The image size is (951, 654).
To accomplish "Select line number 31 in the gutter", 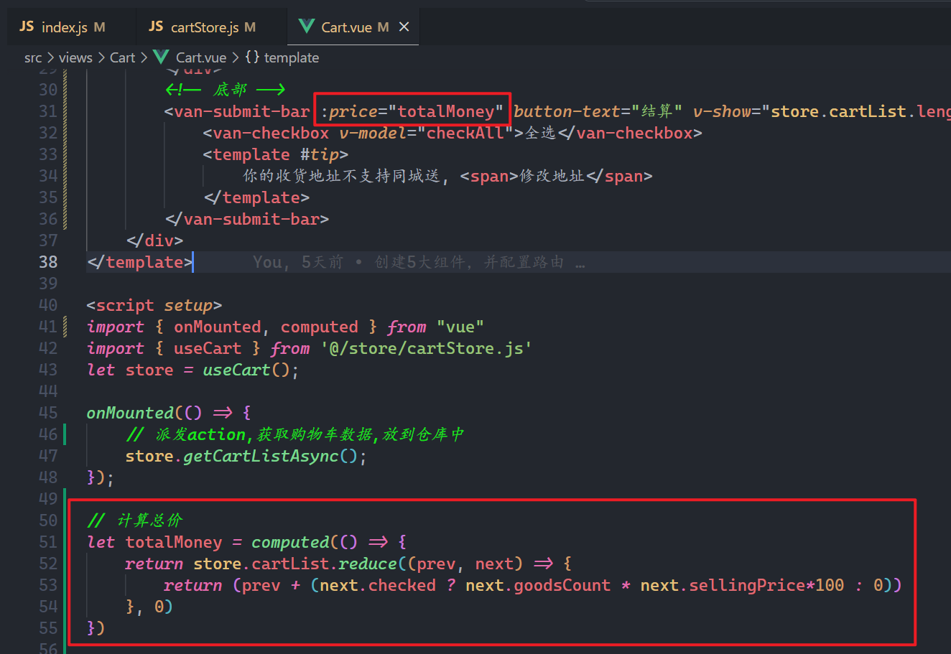I will pos(48,111).
